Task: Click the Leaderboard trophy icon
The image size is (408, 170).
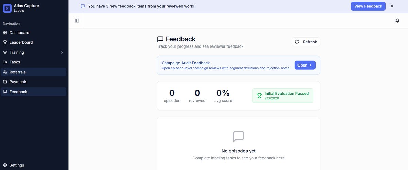Action: pos(5,42)
